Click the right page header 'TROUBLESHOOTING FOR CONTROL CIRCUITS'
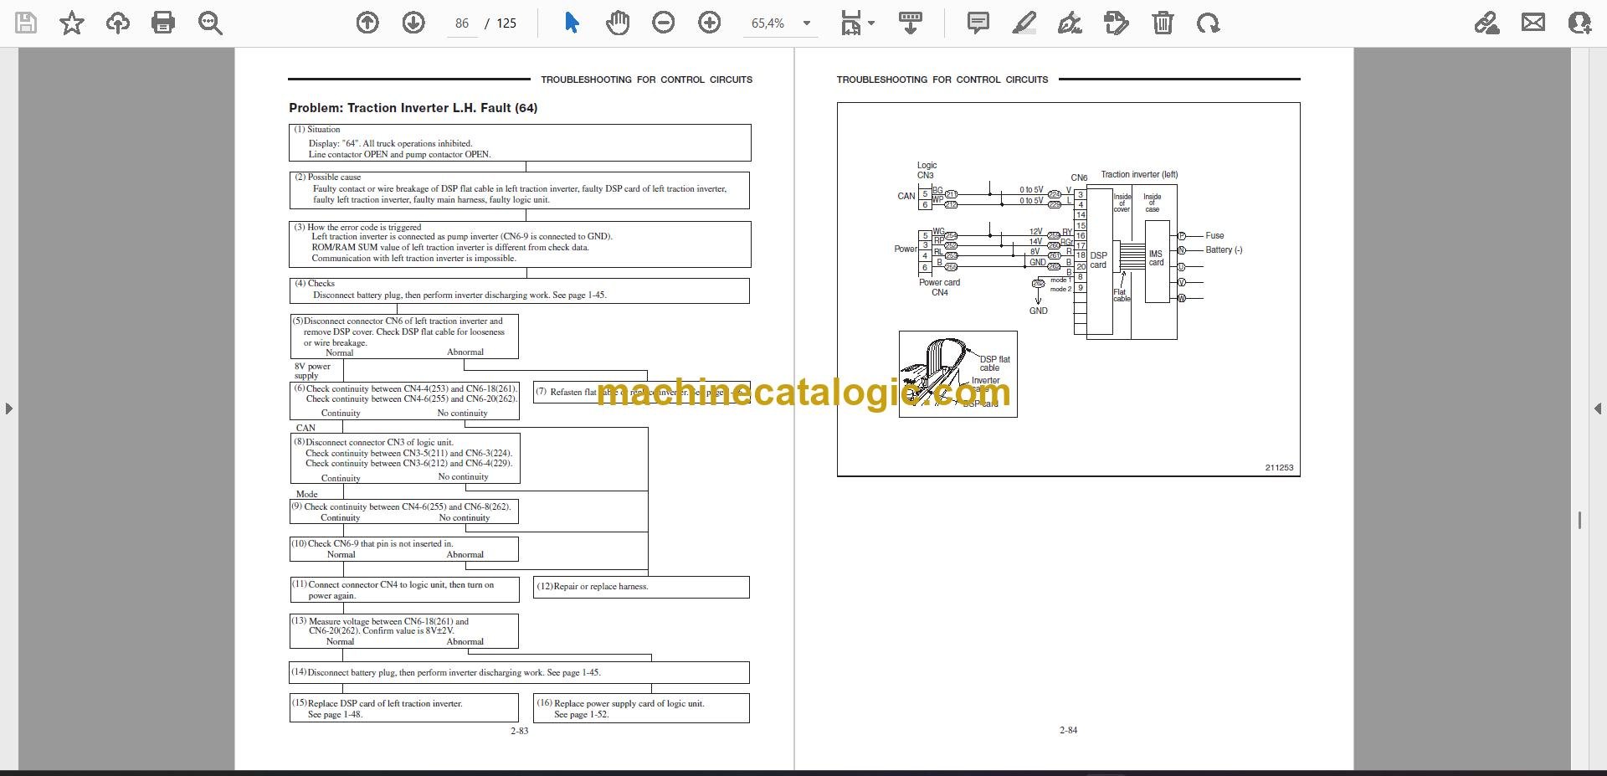This screenshot has width=1607, height=776. (x=942, y=80)
